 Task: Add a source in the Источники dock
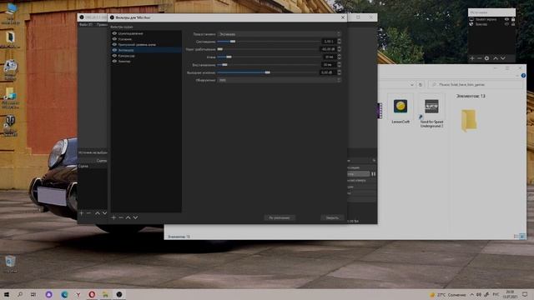pos(472,58)
